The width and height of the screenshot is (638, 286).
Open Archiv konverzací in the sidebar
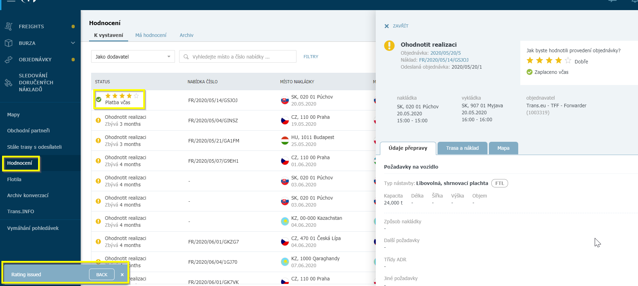click(28, 195)
